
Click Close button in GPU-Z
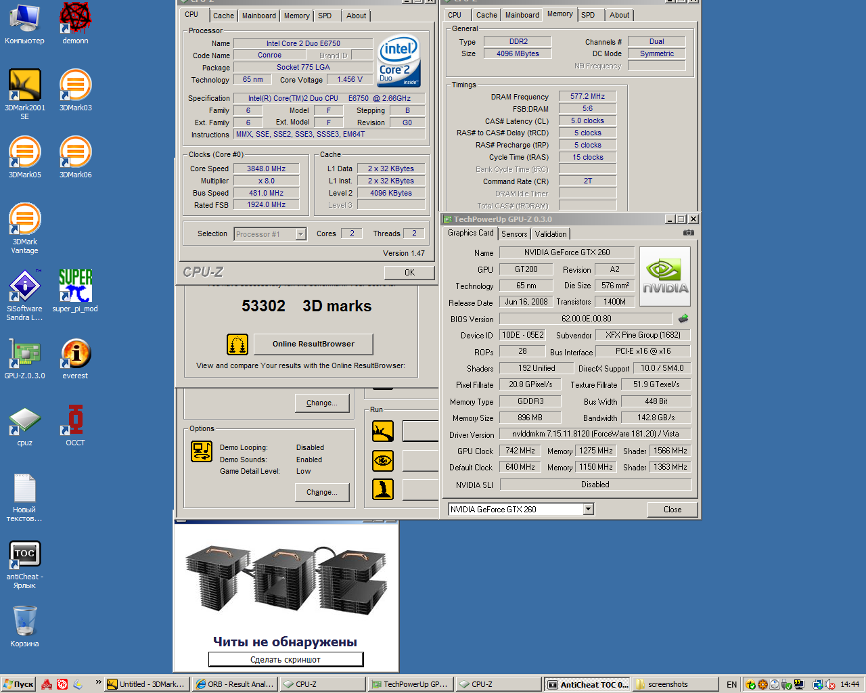(x=673, y=510)
